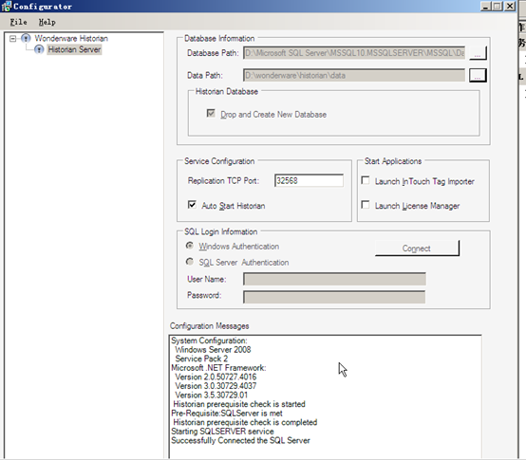Open the Help menu
526x460 pixels.
point(47,22)
